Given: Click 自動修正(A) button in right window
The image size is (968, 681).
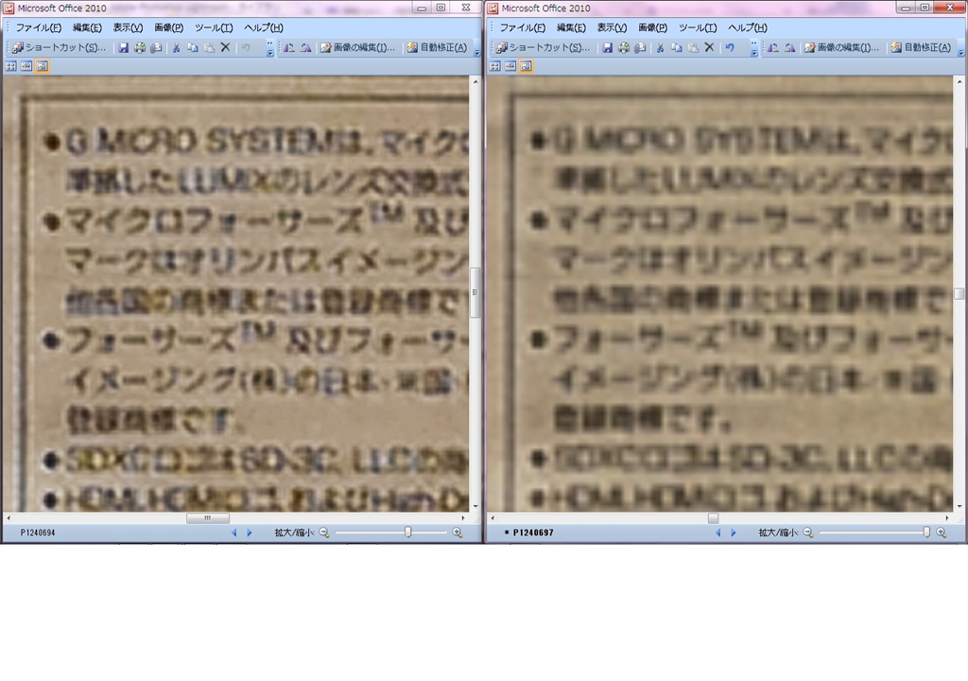Looking at the screenshot, I should point(921,47).
